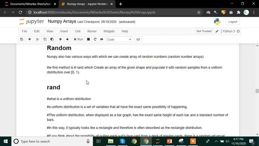259x146 pixels.
Task: Open PowerPoint from the taskbar
Action: point(170,142)
